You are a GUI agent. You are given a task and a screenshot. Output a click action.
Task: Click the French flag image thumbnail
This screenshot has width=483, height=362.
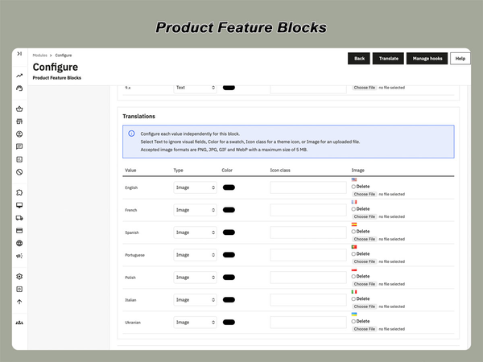pyautogui.click(x=354, y=202)
